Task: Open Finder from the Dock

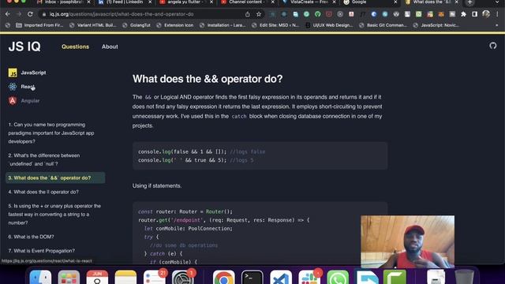Action: coord(40,278)
